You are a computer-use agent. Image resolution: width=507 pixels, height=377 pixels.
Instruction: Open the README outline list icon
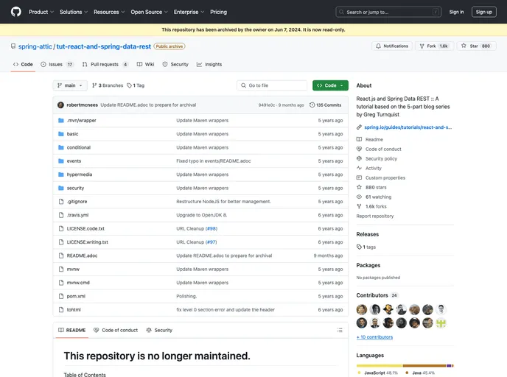(x=340, y=330)
